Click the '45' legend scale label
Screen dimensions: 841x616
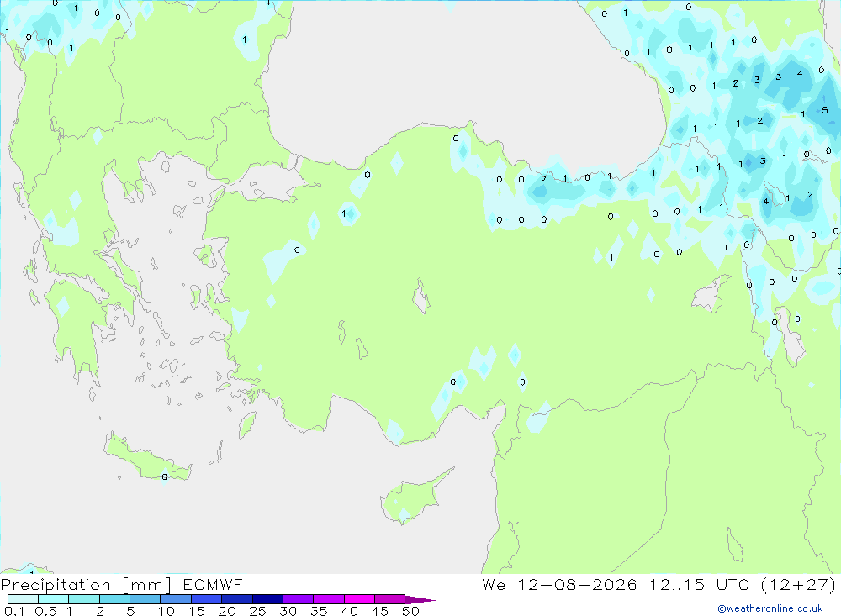pyautogui.click(x=380, y=611)
